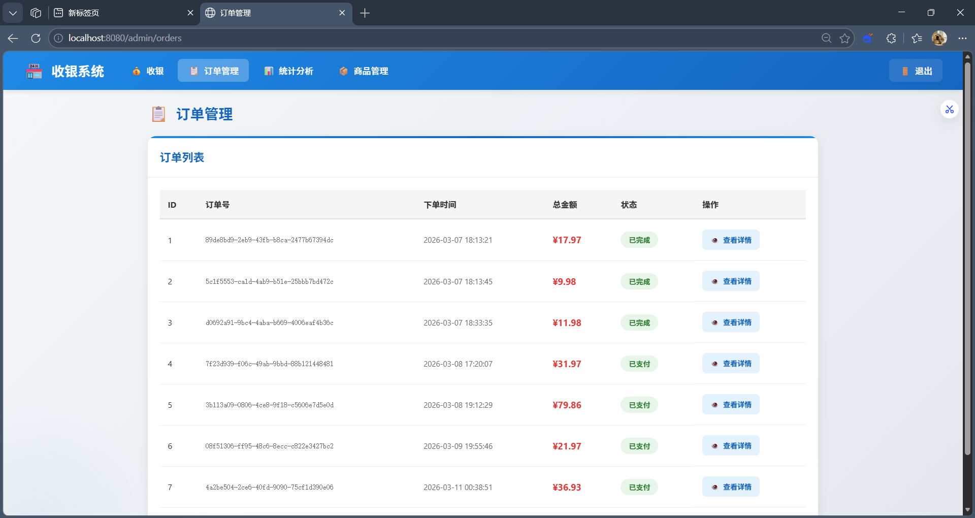
Task: Click the 订单列表 section heading
Action: [182, 157]
